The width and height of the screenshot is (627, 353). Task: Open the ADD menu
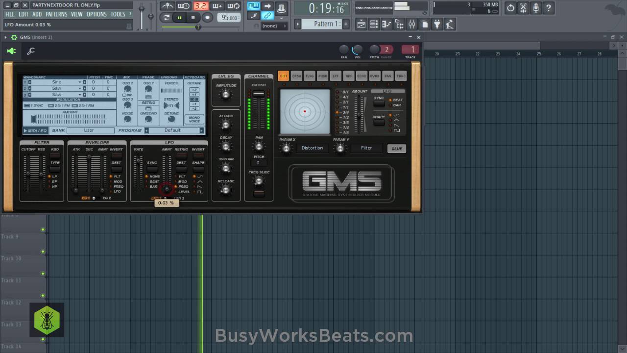(x=37, y=15)
